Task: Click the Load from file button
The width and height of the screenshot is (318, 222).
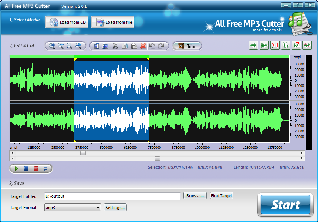Action: coord(113,22)
